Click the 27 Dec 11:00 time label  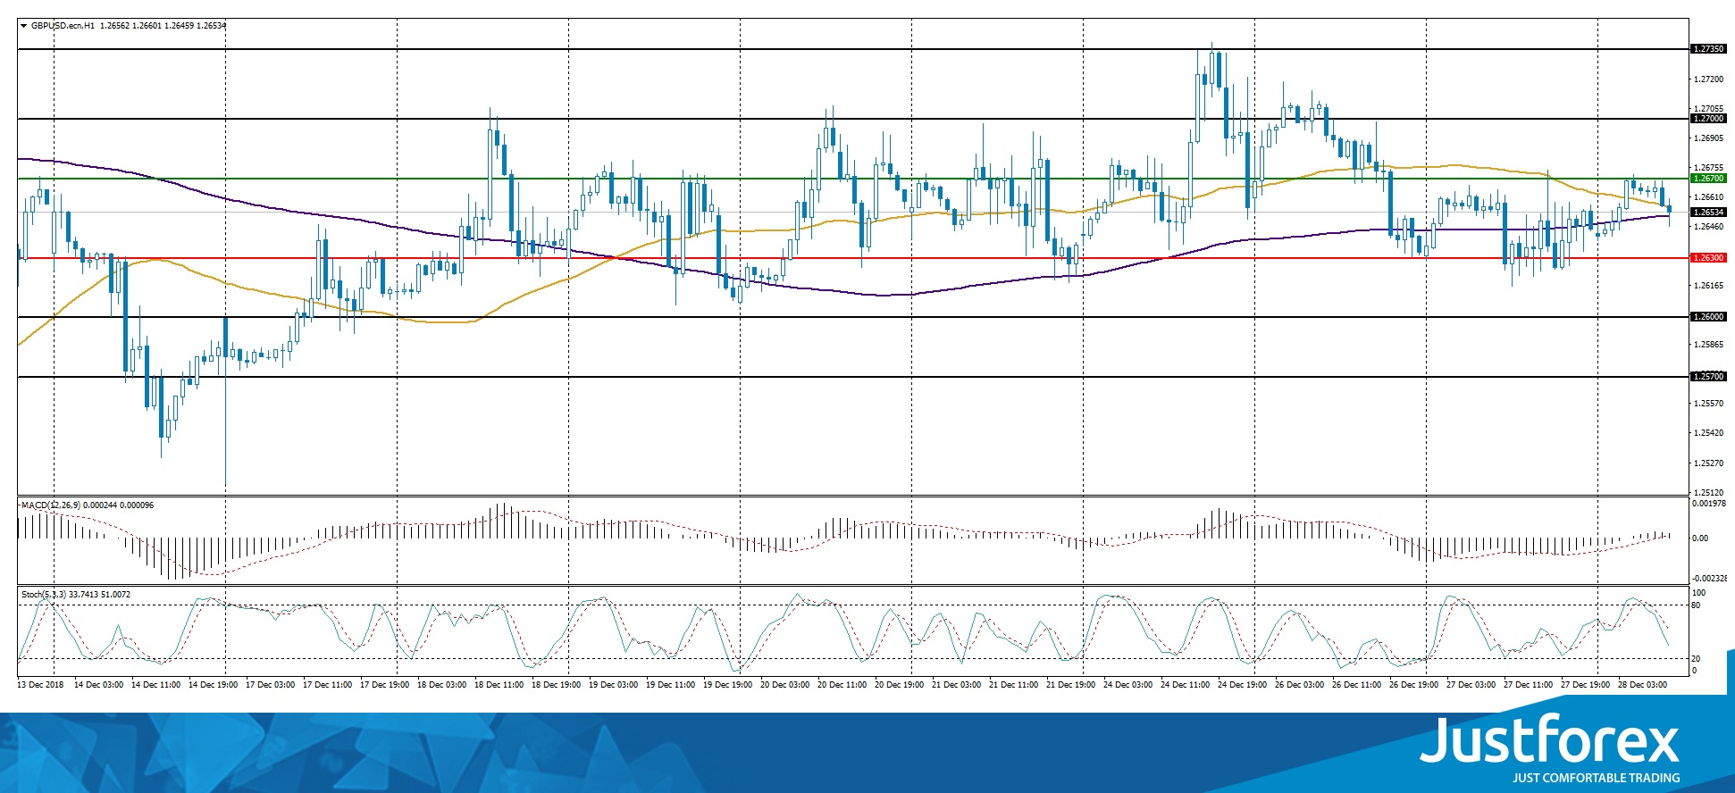pyautogui.click(x=1528, y=685)
